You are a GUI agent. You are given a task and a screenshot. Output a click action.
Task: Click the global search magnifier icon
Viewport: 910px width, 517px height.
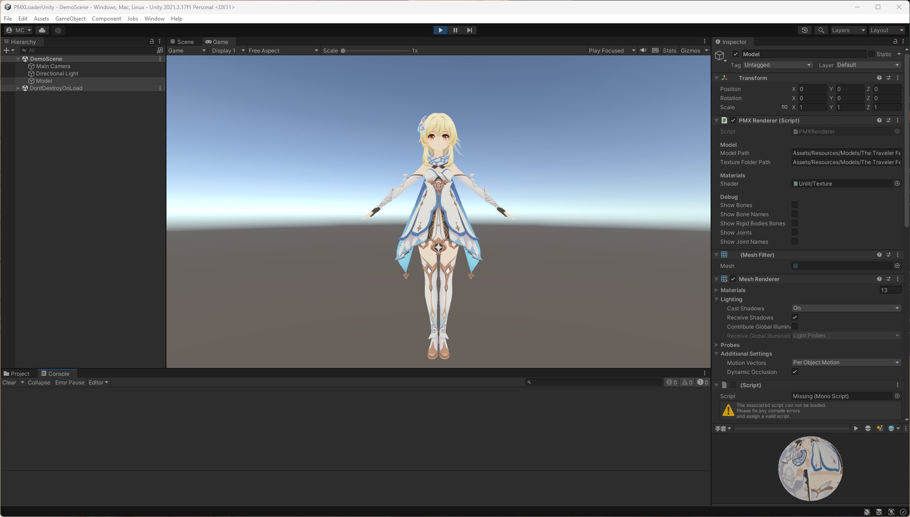[x=821, y=30]
